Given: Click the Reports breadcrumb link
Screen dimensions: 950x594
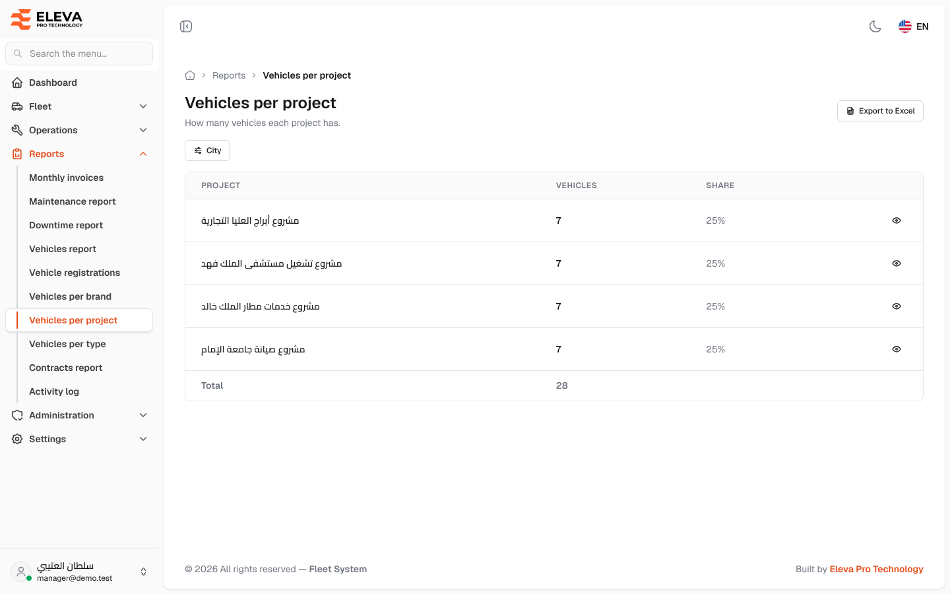Looking at the screenshot, I should [x=229, y=75].
